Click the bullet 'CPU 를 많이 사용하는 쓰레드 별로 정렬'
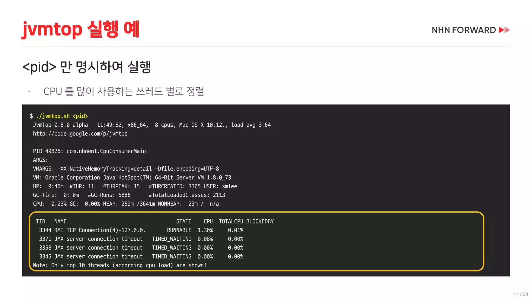Image resolution: width=532 pixels, height=299 pixels. coord(124,91)
